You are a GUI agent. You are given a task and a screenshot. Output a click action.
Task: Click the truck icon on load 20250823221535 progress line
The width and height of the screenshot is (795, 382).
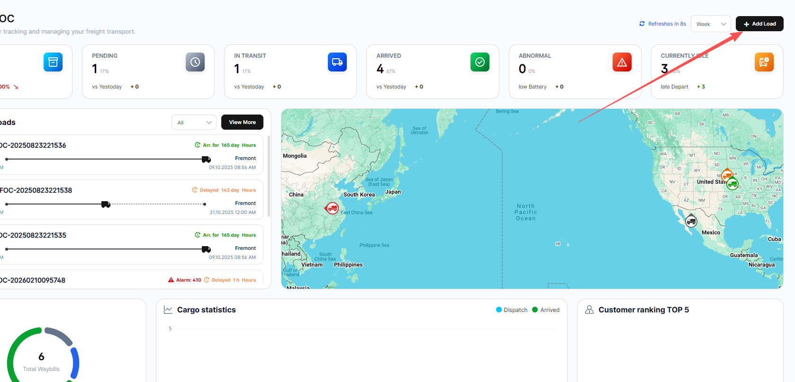tap(206, 249)
